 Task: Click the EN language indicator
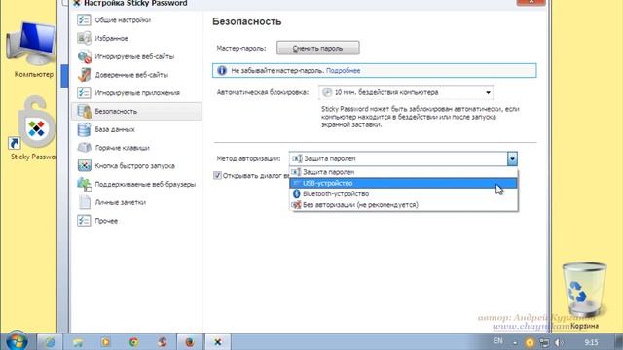tap(497, 341)
